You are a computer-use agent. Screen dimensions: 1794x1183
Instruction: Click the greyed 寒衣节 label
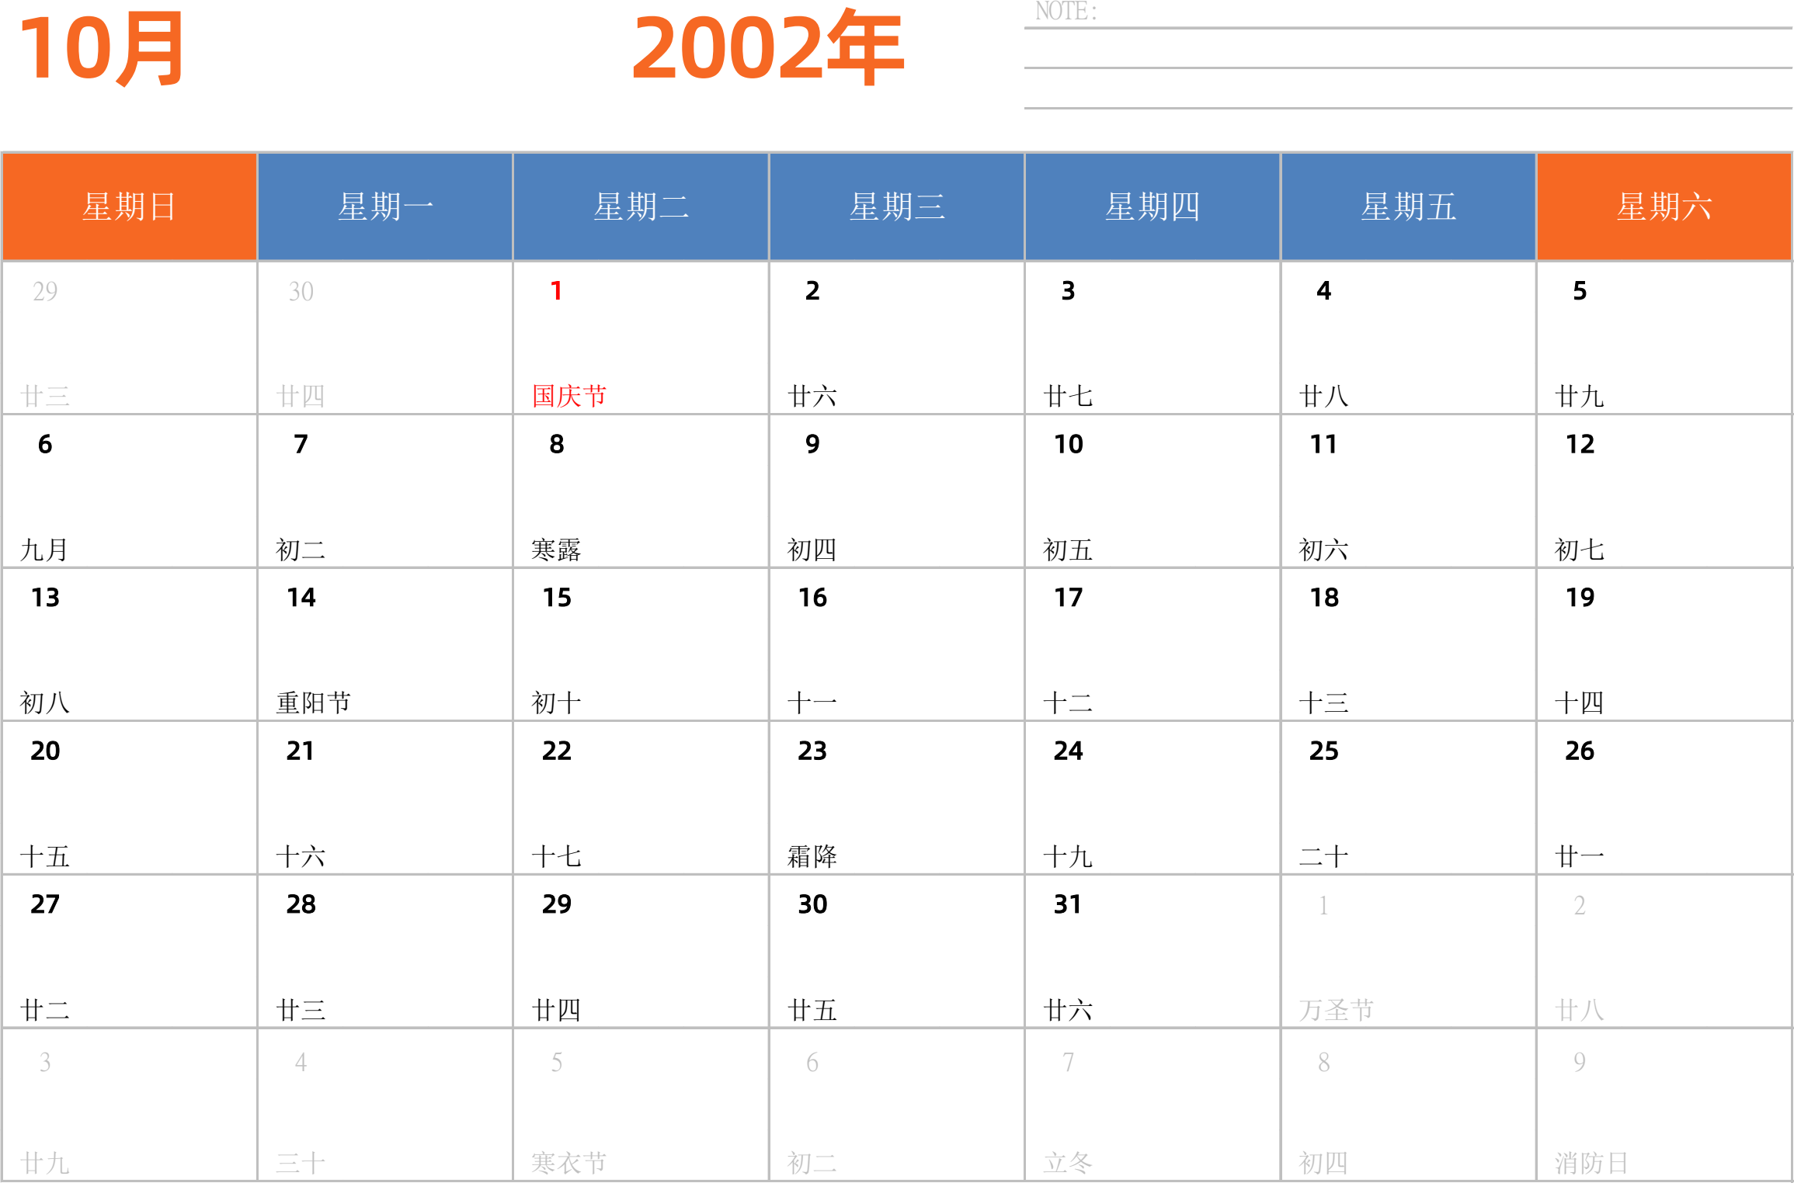(569, 1163)
